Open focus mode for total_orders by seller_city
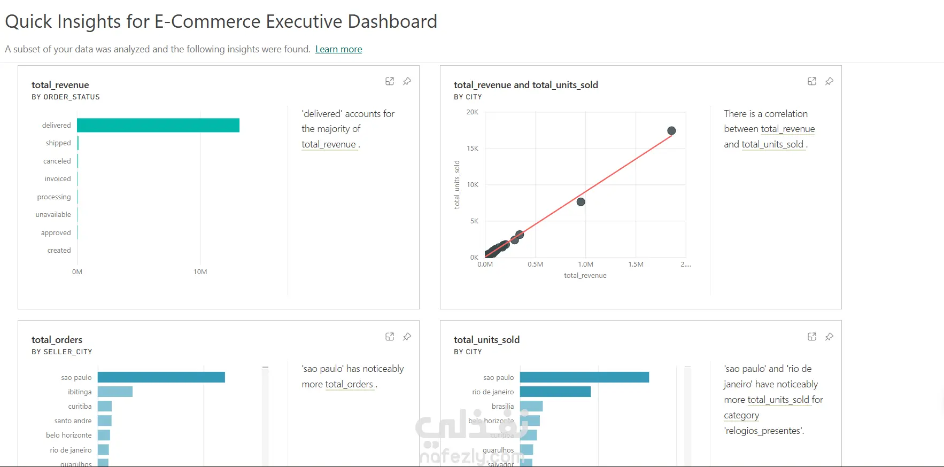 [390, 337]
